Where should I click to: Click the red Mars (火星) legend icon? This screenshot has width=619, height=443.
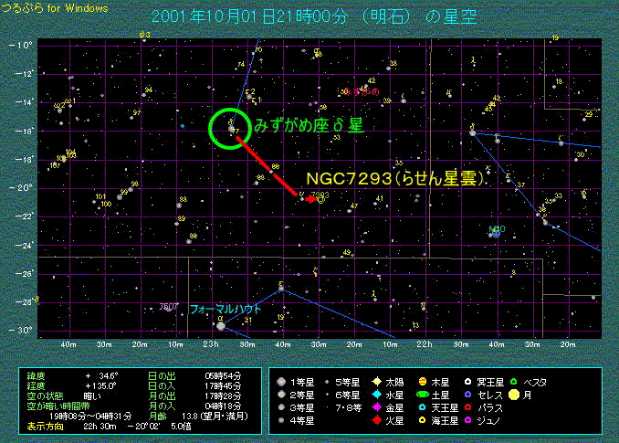click(x=377, y=420)
